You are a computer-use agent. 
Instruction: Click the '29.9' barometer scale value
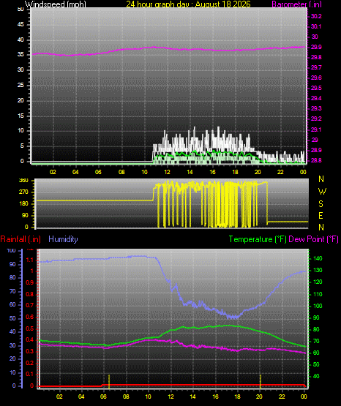316,47
